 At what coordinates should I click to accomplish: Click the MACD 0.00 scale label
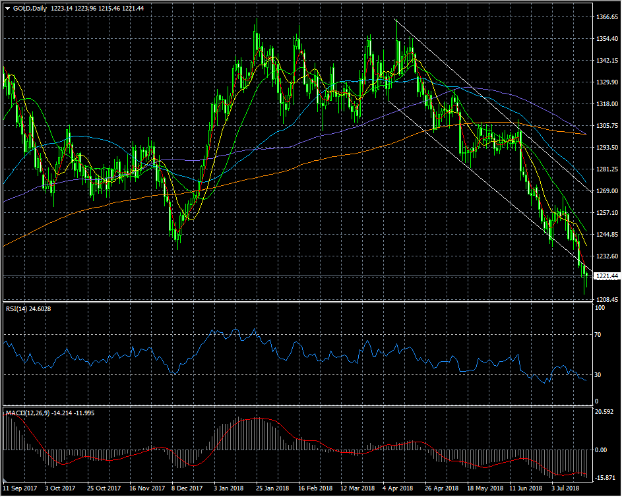pos(602,450)
